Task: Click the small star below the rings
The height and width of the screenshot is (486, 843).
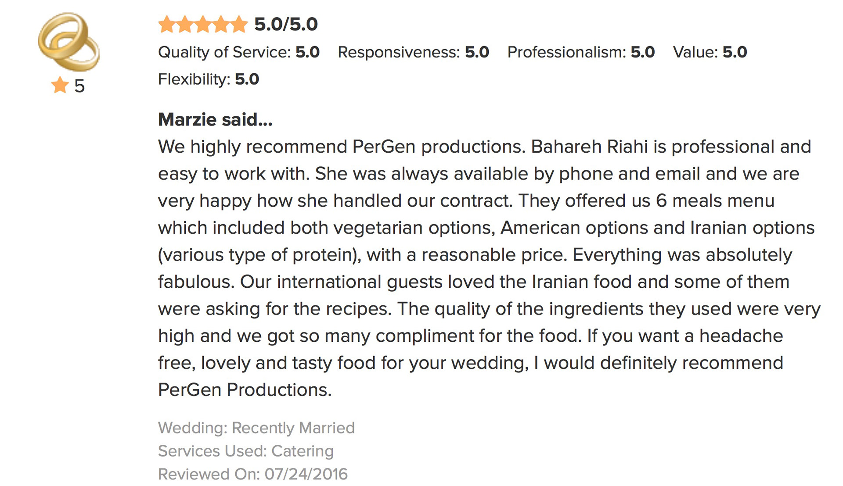Action: click(x=60, y=85)
